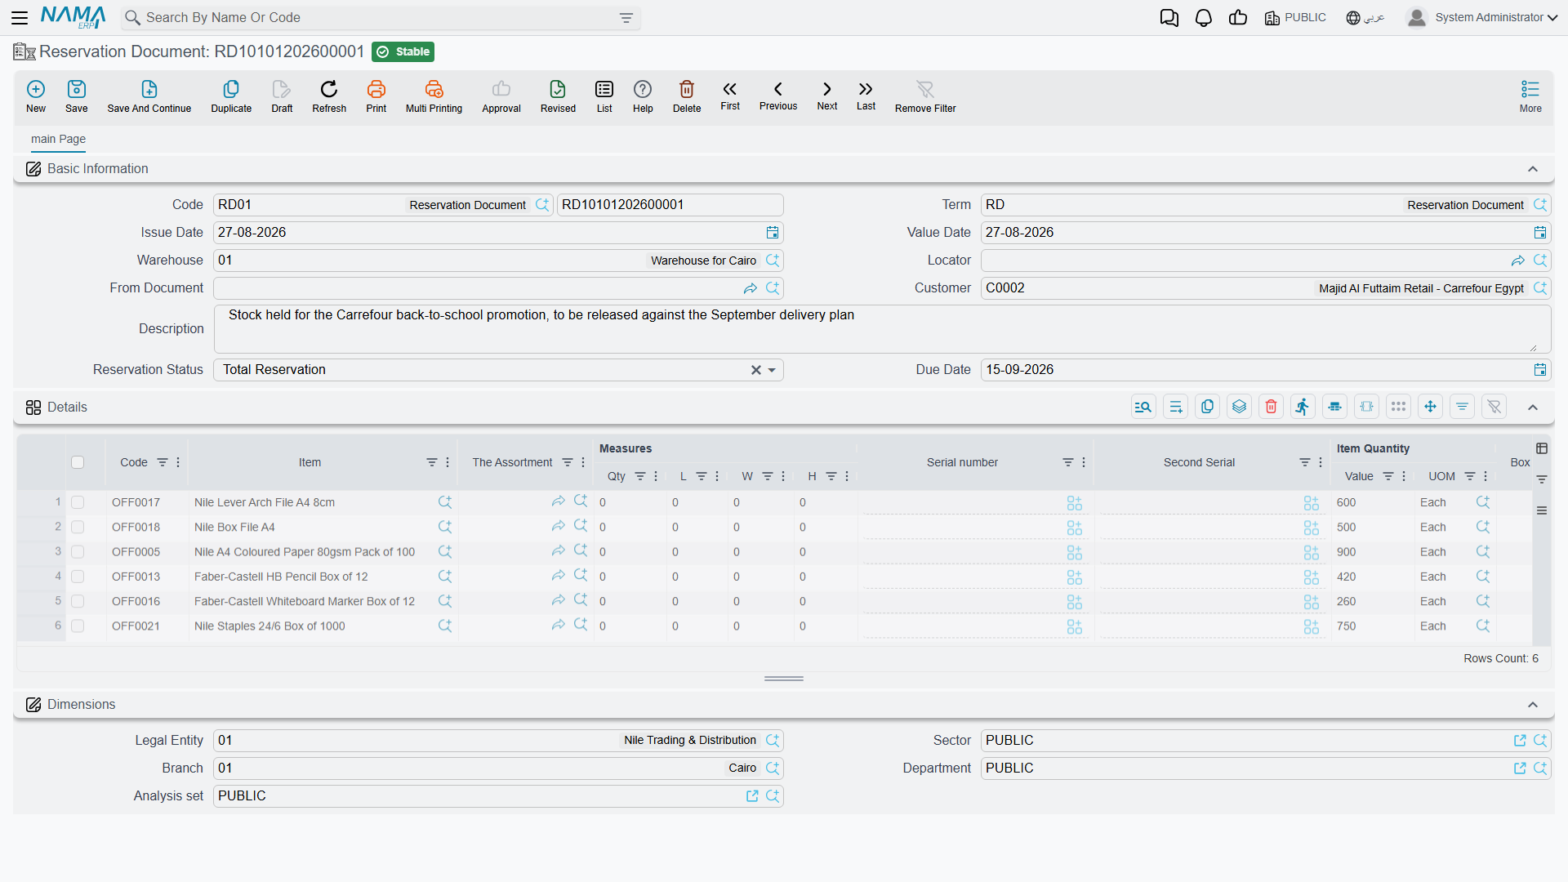Click Value cell 900 for coloured paper

point(1372,552)
